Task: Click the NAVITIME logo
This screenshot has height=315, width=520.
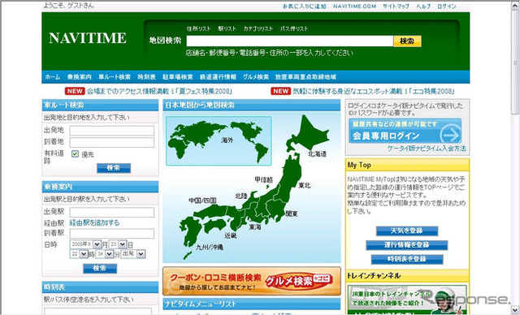Action: point(88,38)
